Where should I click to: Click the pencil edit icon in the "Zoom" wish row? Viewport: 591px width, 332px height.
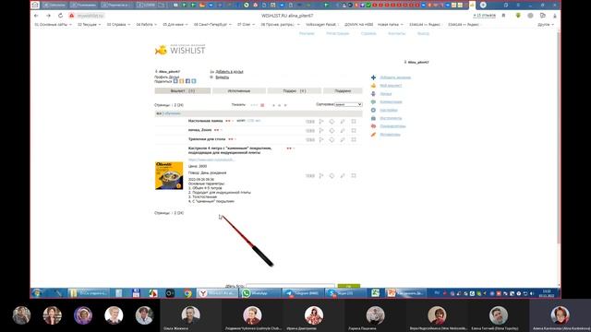pos(343,131)
